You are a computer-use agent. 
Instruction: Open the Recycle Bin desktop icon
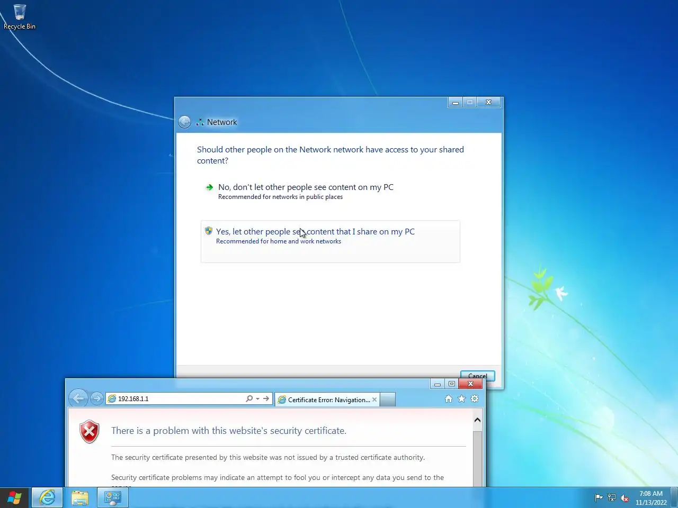coord(20,17)
